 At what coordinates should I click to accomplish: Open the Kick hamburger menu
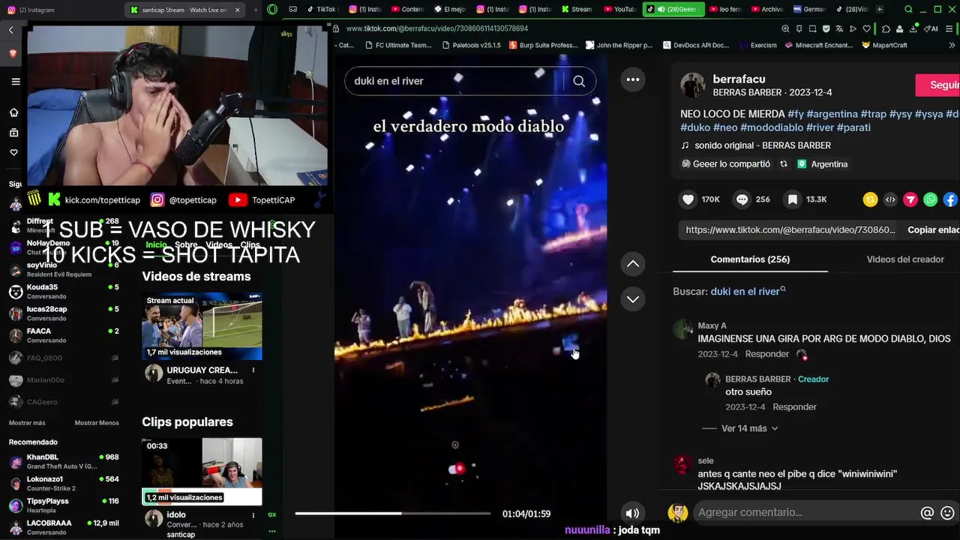(x=15, y=82)
